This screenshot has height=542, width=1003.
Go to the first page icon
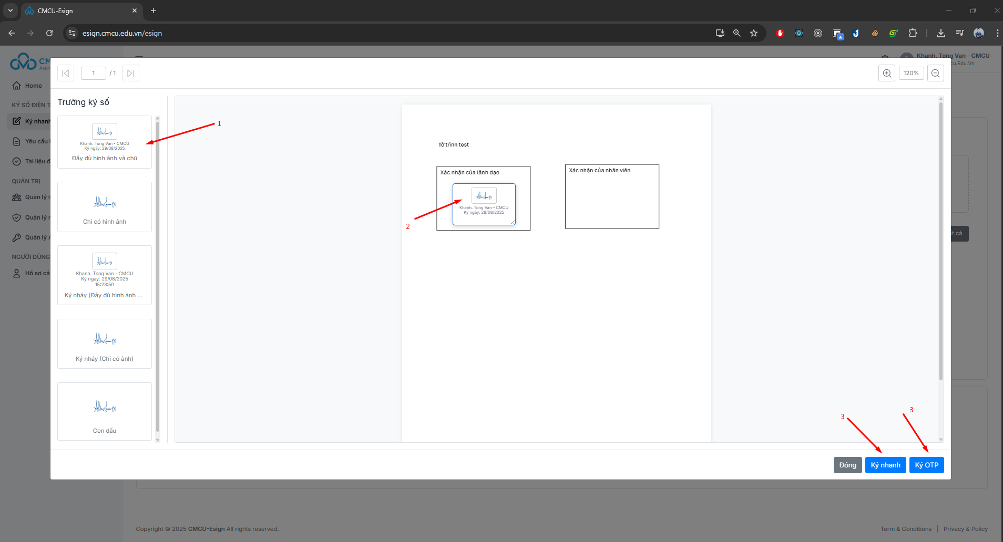coord(66,74)
